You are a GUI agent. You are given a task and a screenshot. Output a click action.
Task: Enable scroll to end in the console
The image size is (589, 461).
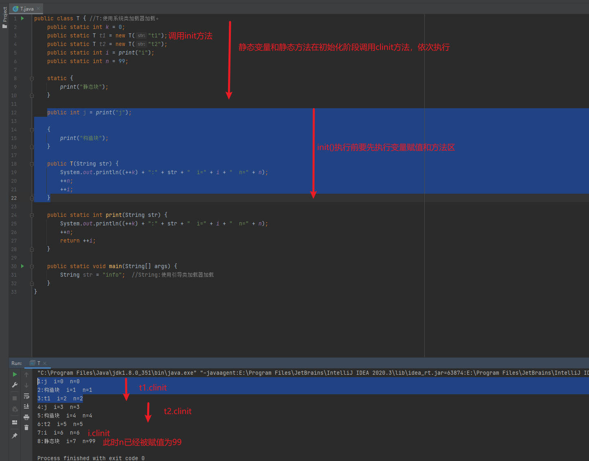pyautogui.click(x=27, y=407)
